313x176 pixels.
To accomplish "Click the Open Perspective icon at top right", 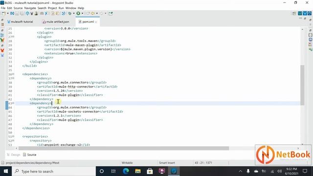I will 294,13.
